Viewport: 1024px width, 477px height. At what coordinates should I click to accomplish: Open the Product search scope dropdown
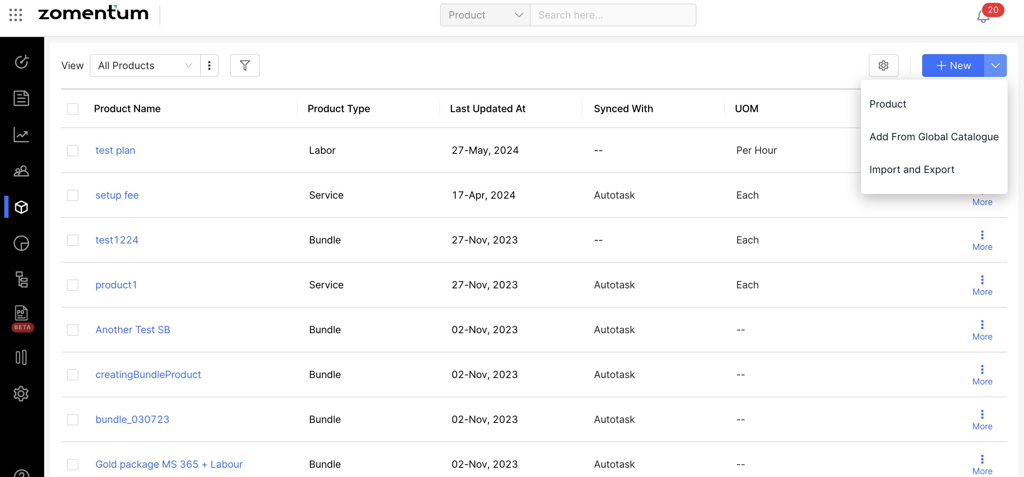pos(485,15)
